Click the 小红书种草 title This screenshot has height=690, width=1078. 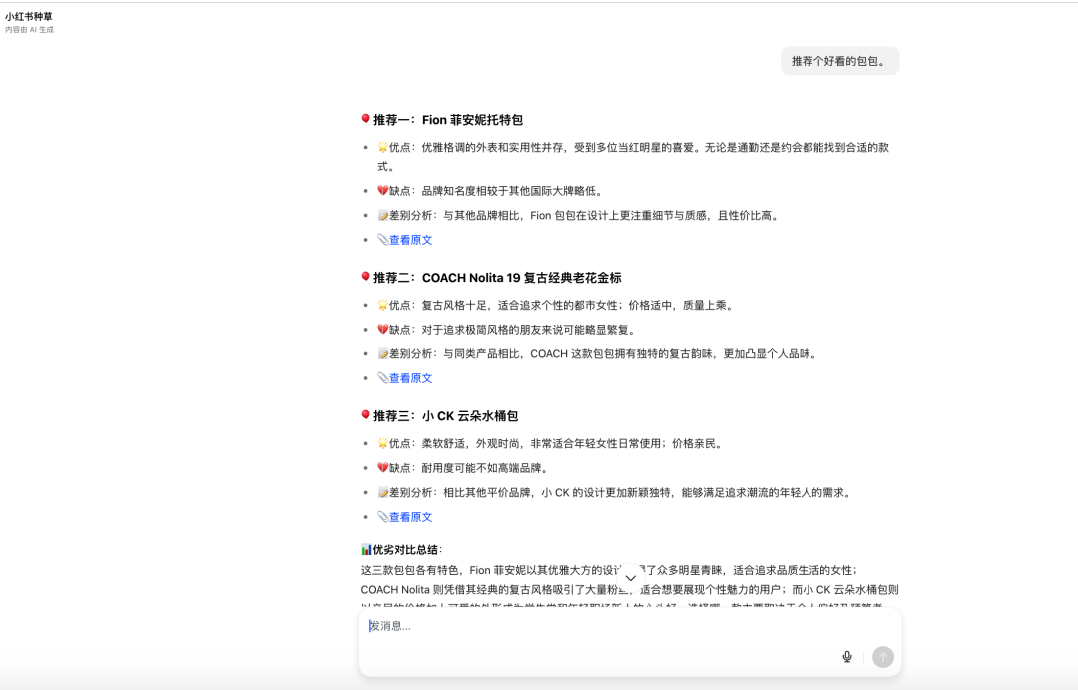click(29, 17)
